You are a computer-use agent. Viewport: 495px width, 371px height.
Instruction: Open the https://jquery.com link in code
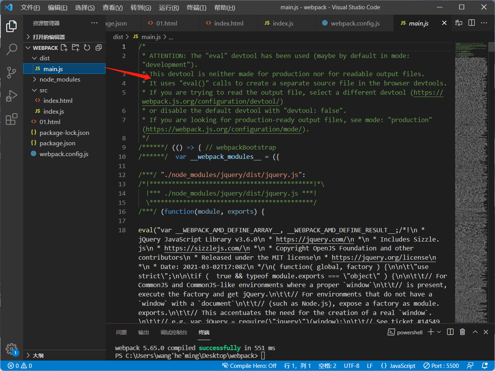pyautogui.click(x=315, y=239)
